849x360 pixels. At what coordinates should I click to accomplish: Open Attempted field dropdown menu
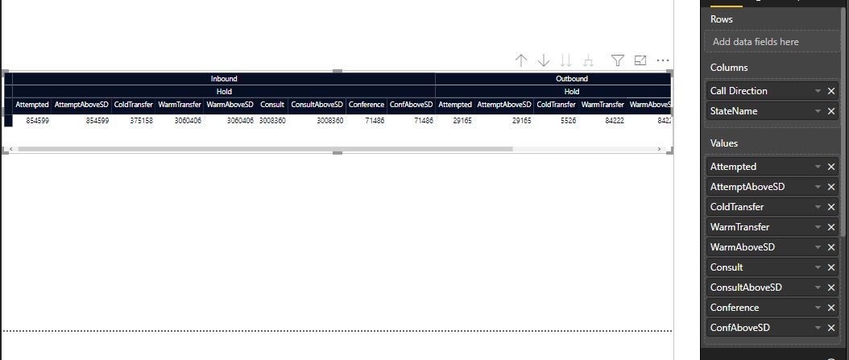[x=818, y=167]
